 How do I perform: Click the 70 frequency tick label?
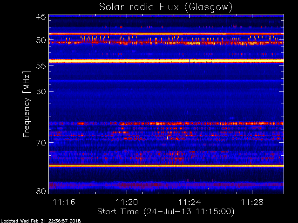point(41,143)
